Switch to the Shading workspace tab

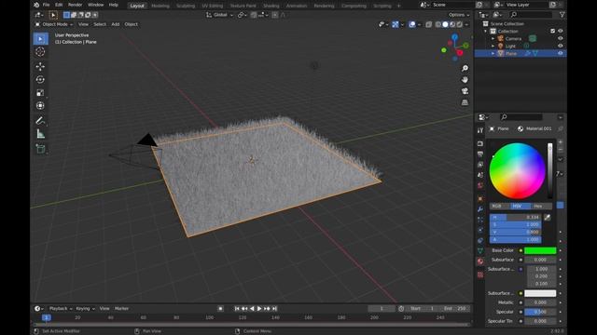pos(271,6)
